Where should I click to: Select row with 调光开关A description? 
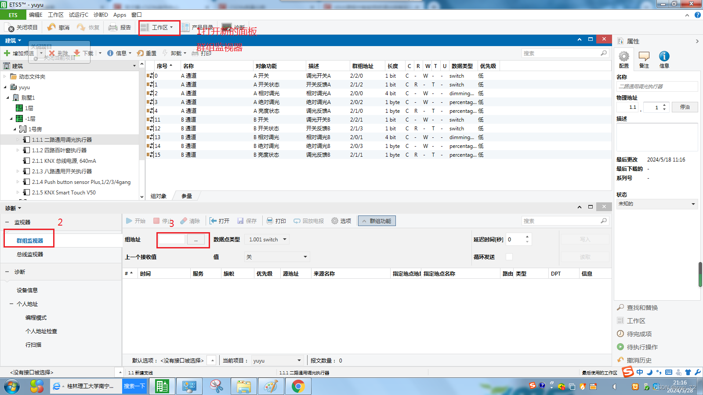pyautogui.click(x=379, y=75)
